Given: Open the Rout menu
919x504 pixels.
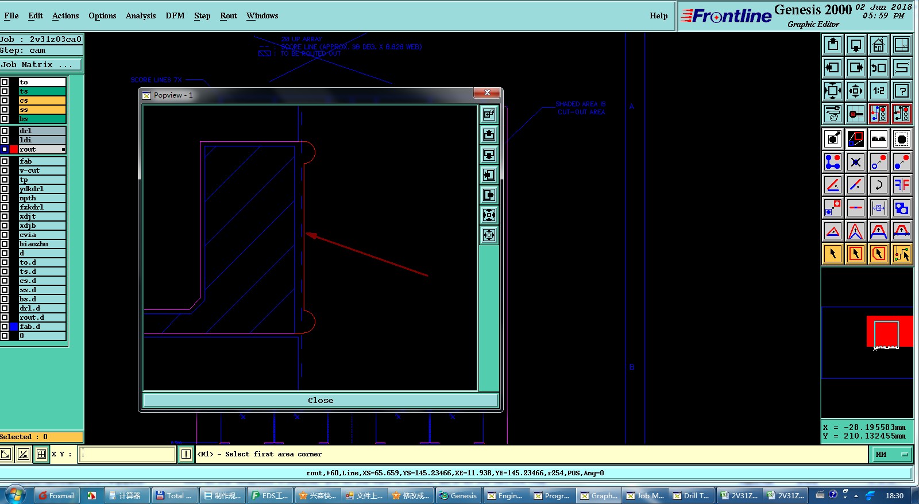Looking at the screenshot, I should pyautogui.click(x=229, y=15).
